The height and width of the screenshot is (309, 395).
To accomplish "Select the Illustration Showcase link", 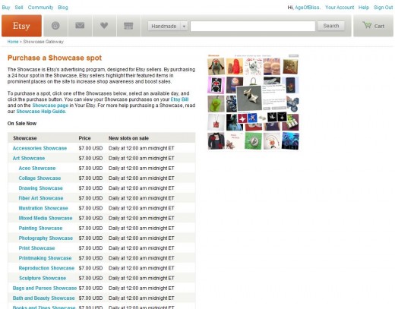I will [x=43, y=208].
